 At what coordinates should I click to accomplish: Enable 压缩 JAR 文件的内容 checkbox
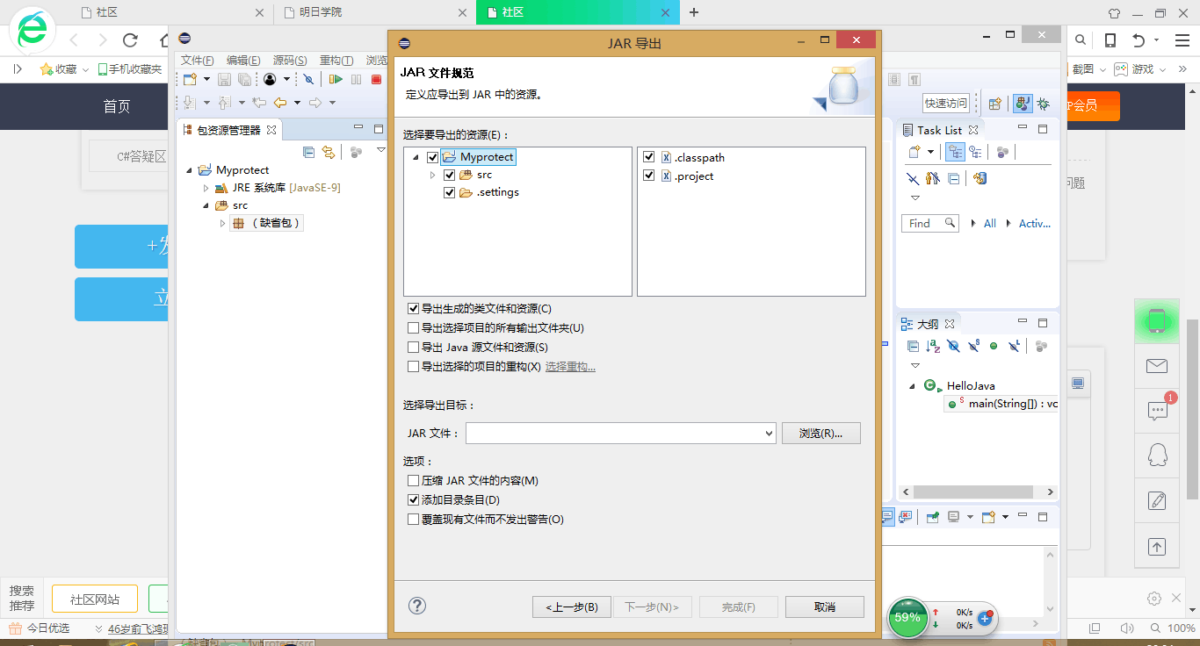pos(414,481)
